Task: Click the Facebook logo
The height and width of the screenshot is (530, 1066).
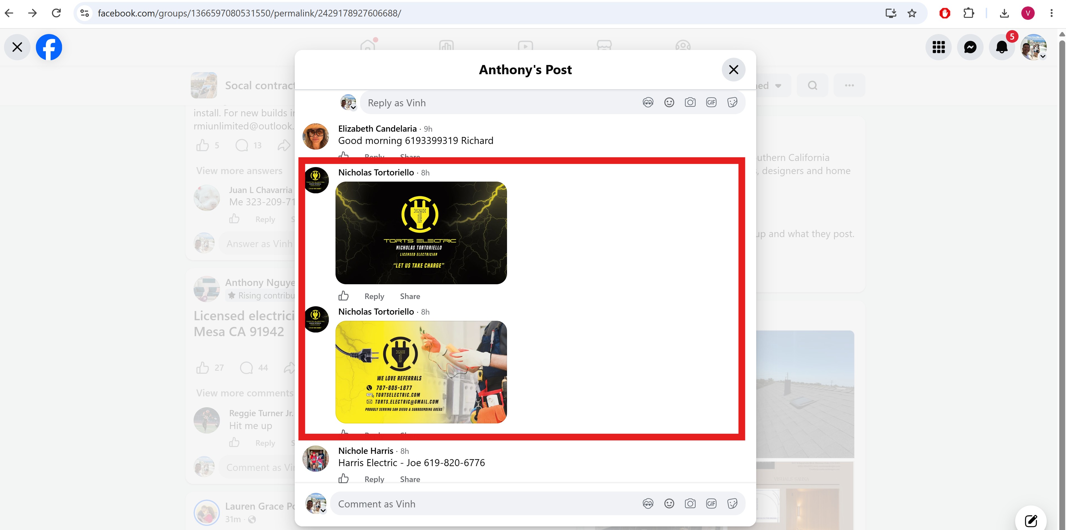Action: (49, 47)
